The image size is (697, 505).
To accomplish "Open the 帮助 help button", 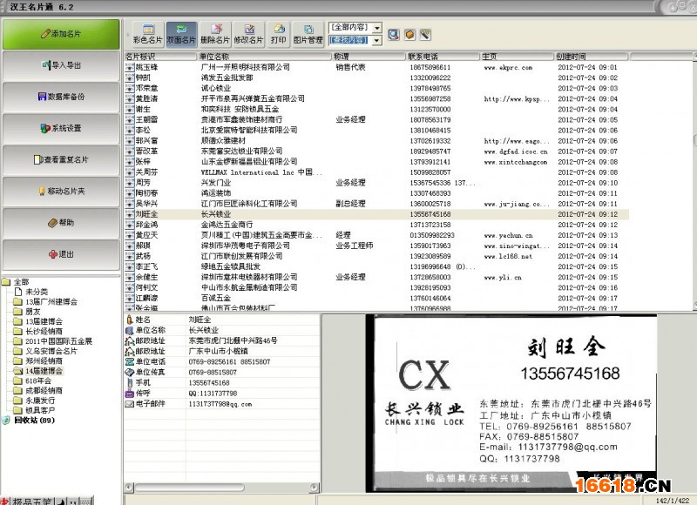I will [61, 223].
